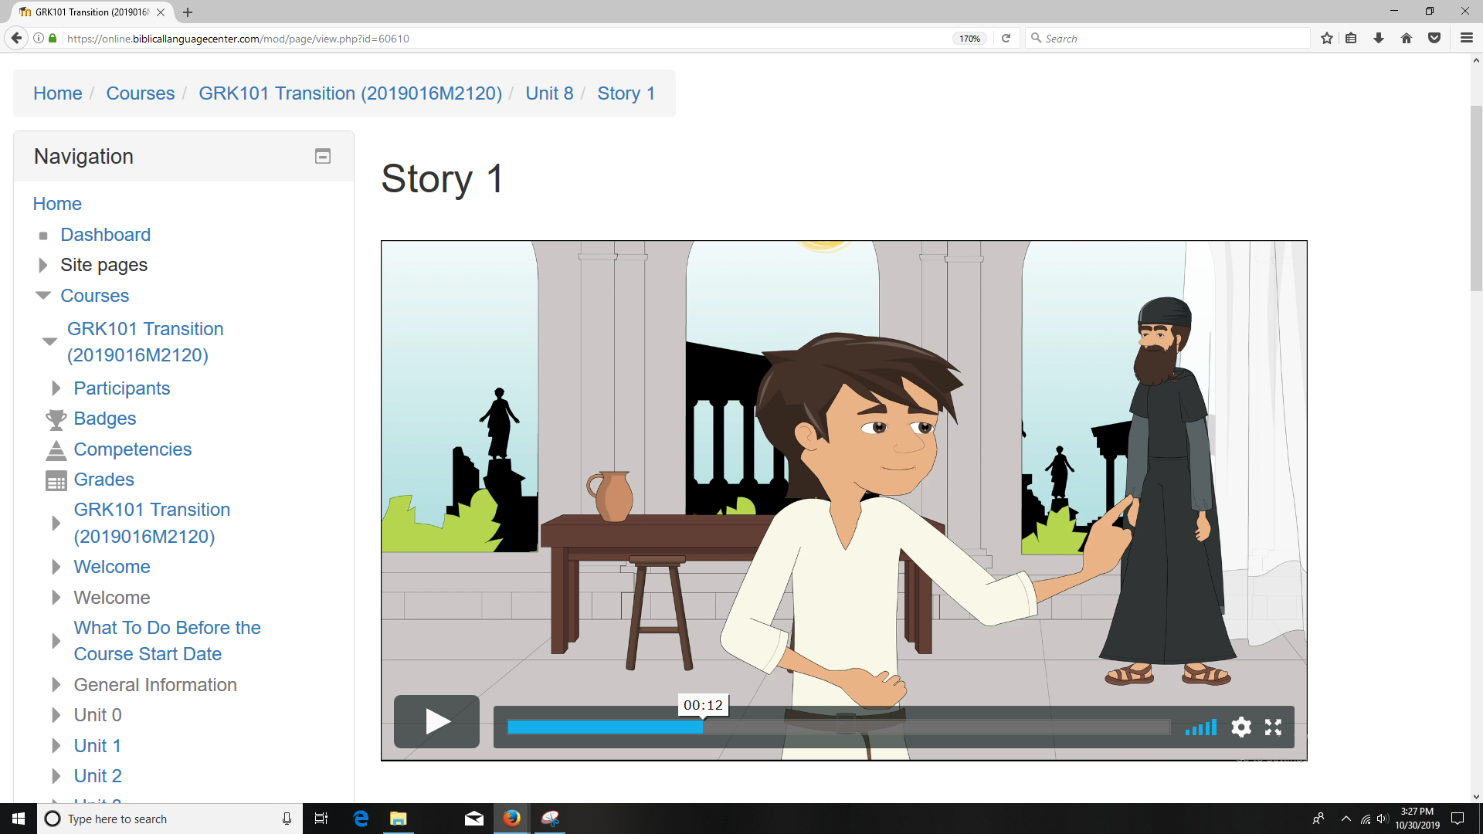
Task: Collapse the GRK101 Transition course node
Action: [x=50, y=341]
